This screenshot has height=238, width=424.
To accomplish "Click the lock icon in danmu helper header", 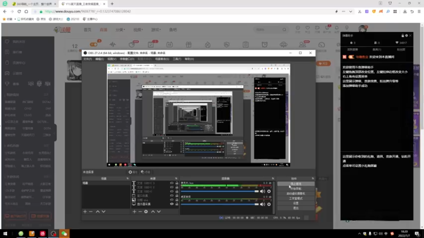I will point(403,35).
